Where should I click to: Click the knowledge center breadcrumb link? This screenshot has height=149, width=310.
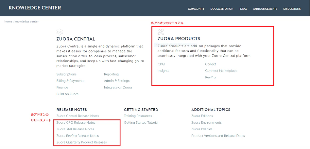tap(26, 21)
